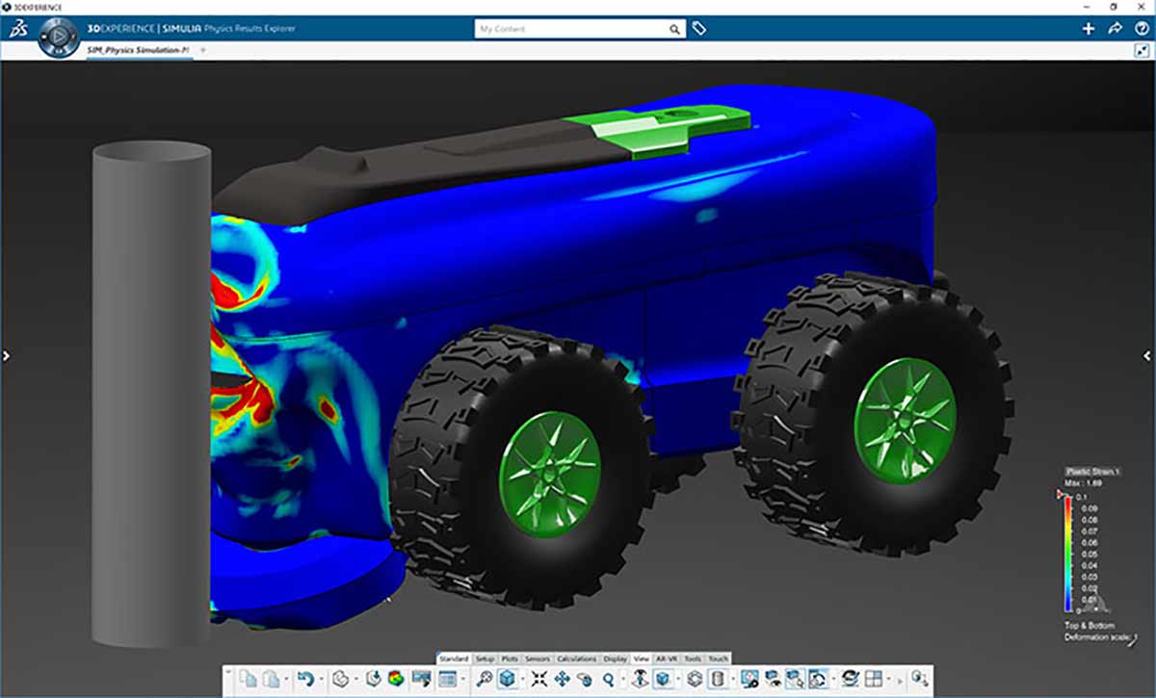Select the Fit All view icon
The height and width of the screenshot is (698, 1156).
click(540, 680)
